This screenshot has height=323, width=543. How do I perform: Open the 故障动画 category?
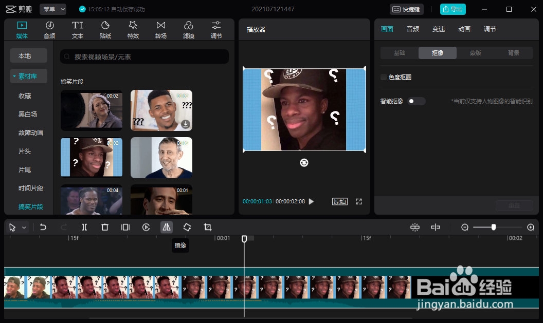pyautogui.click(x=31, y=133)
